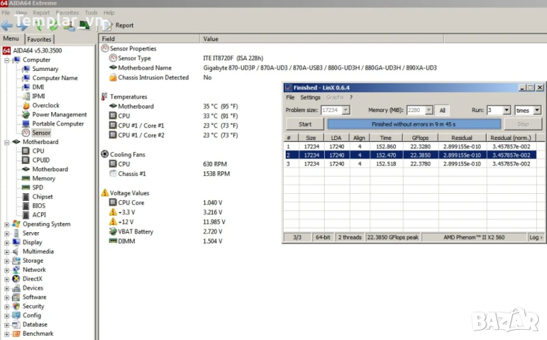The image size is (547, 340).
Task: Switch to the Favorites tab
Action: (40, 40)
